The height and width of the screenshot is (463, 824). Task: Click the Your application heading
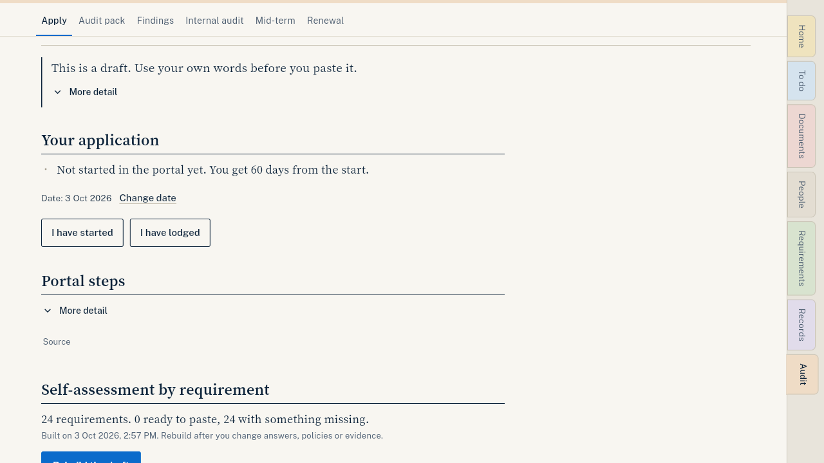coord(100,140)
